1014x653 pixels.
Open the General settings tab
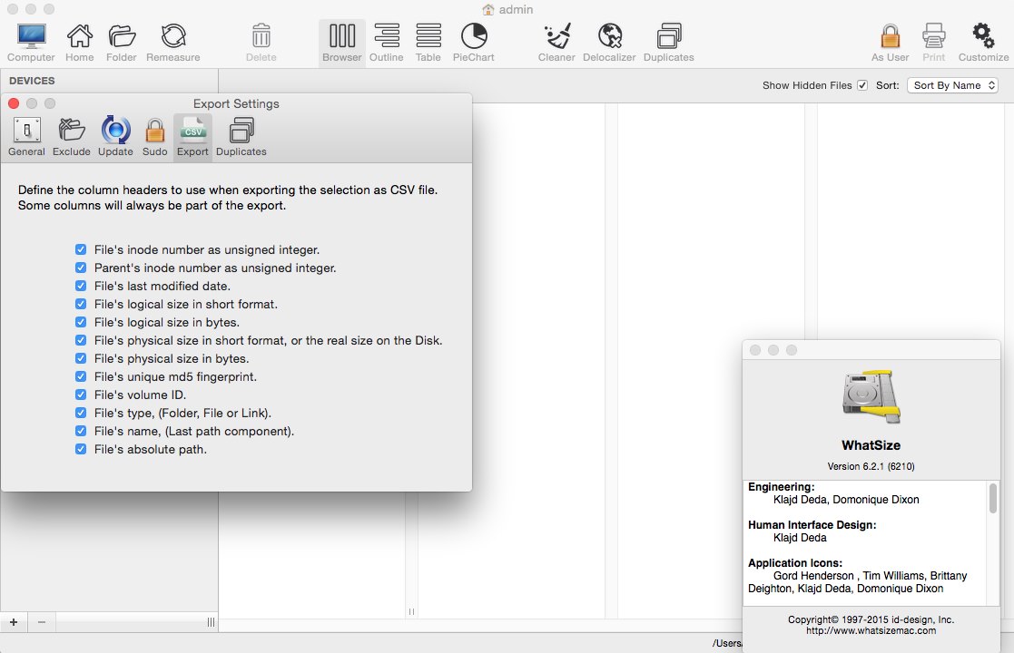[26, 138]
